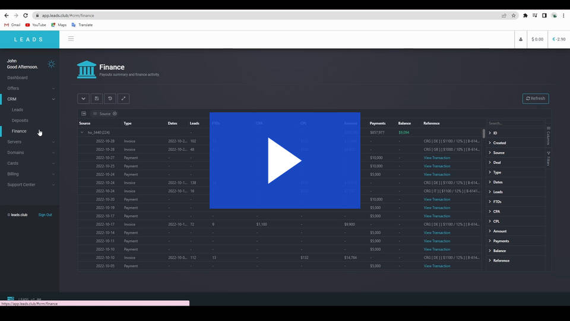Click View Transaction for 2022-10-27 payment

[437, 158]
